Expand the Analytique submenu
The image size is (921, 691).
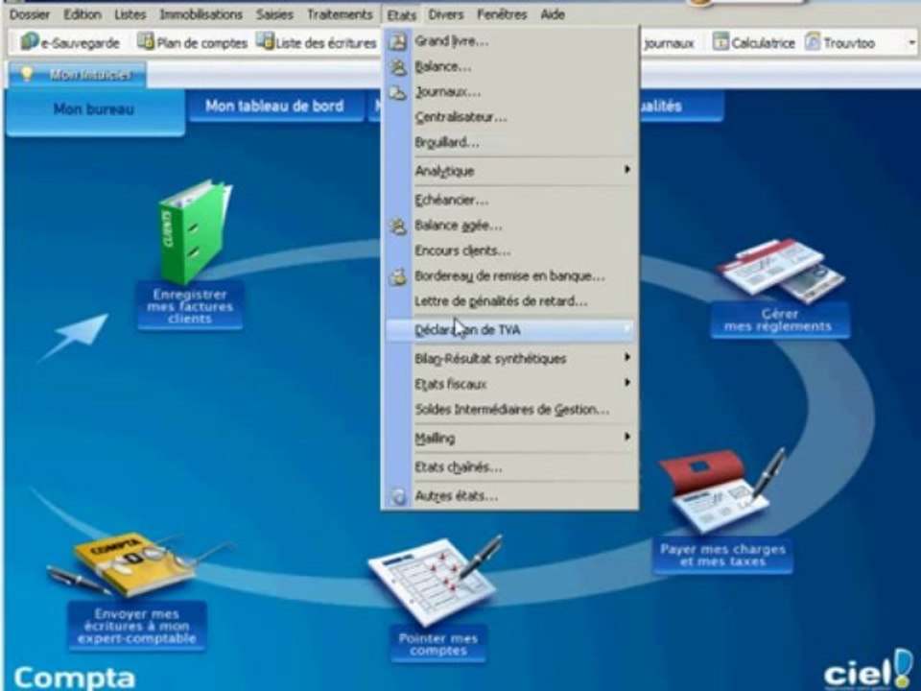pyautogui.click(x=509, y=171)
